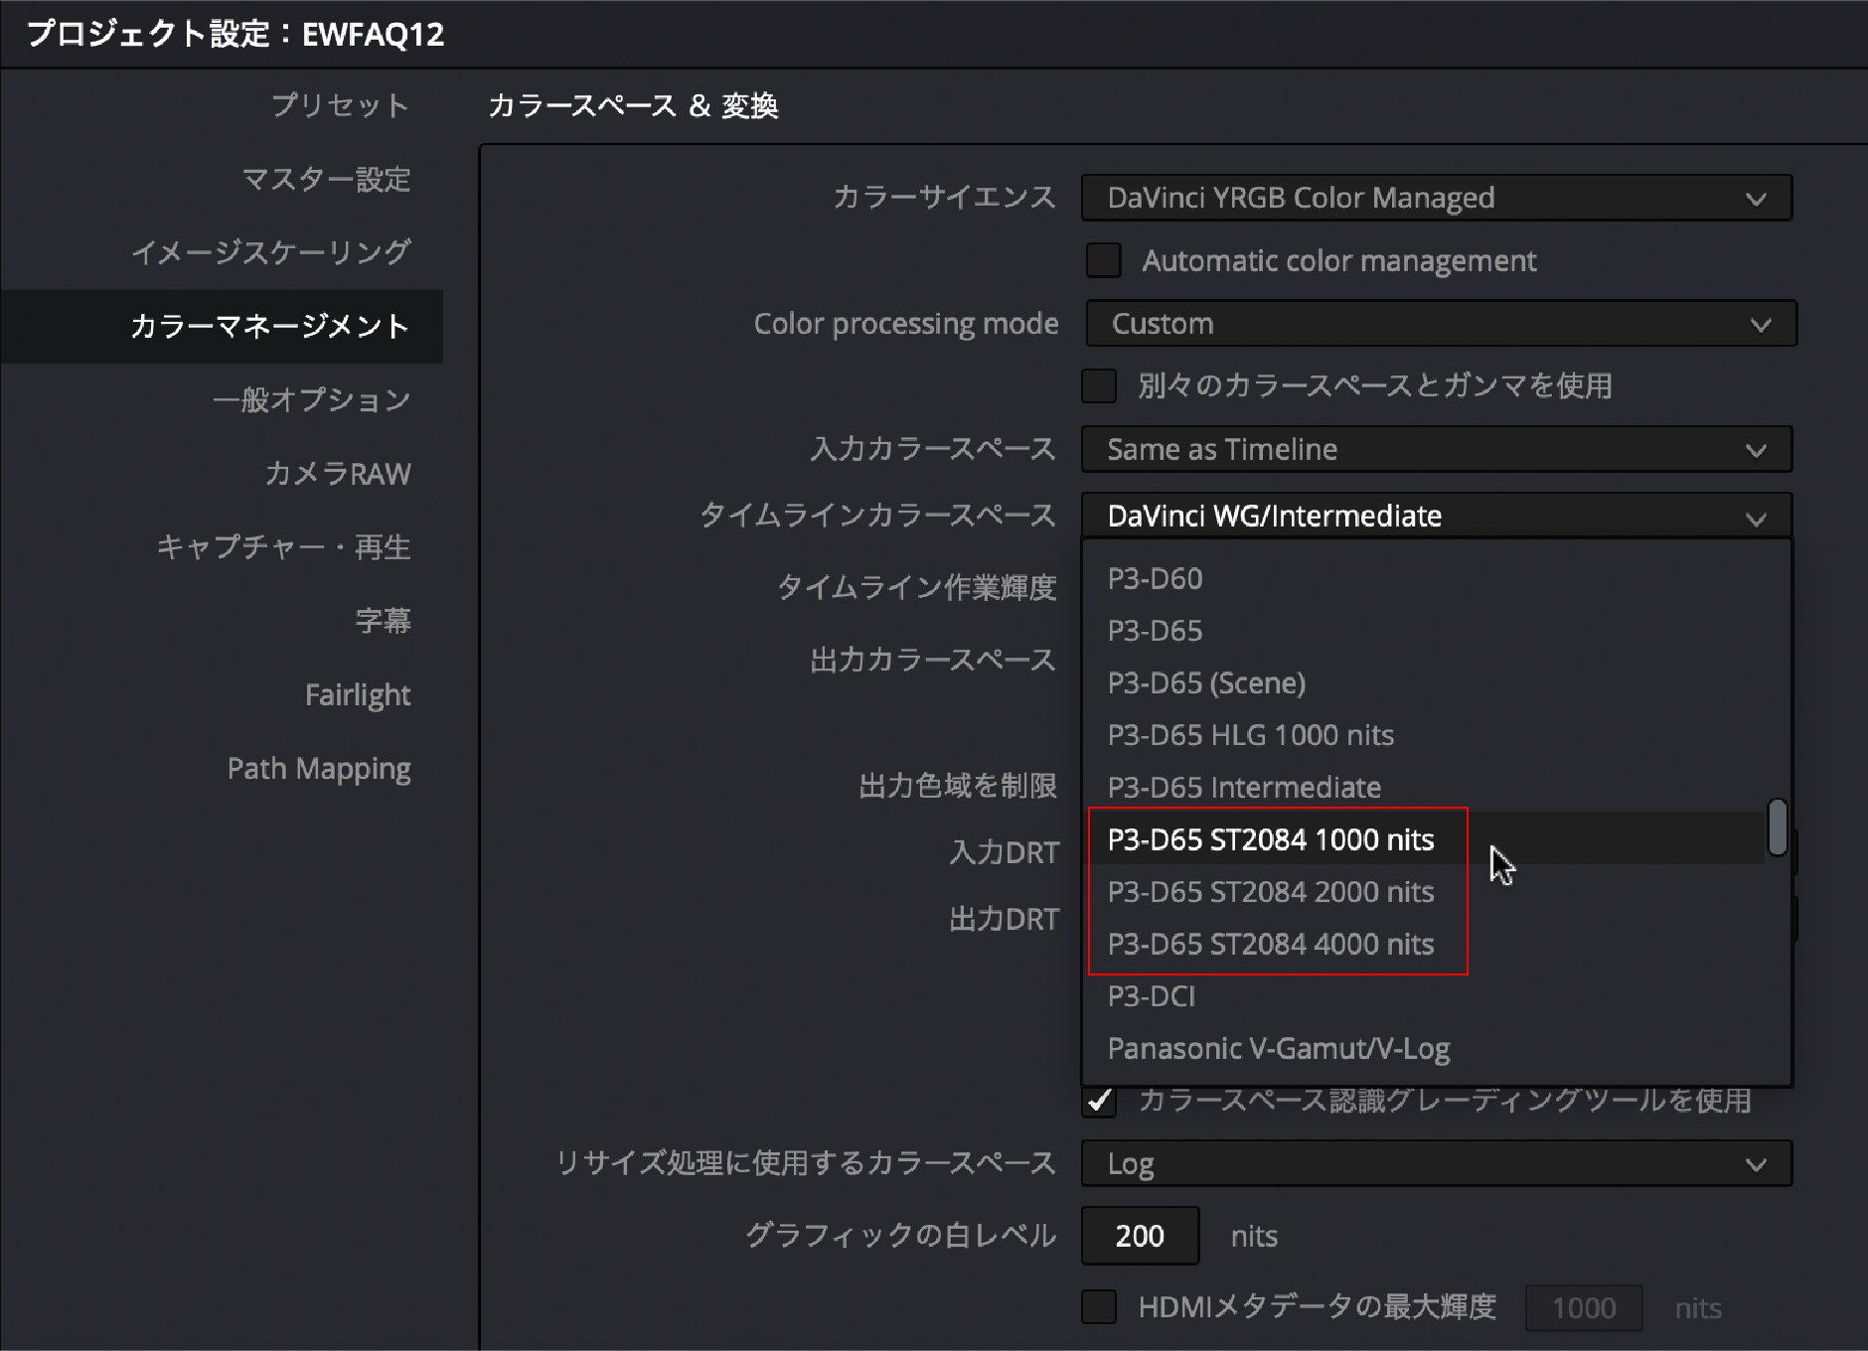Tick 別々のカラースペースとガンマを使用 checkbox
The height and width of the screenshot is (1351, 1868).
(1099, 385)
